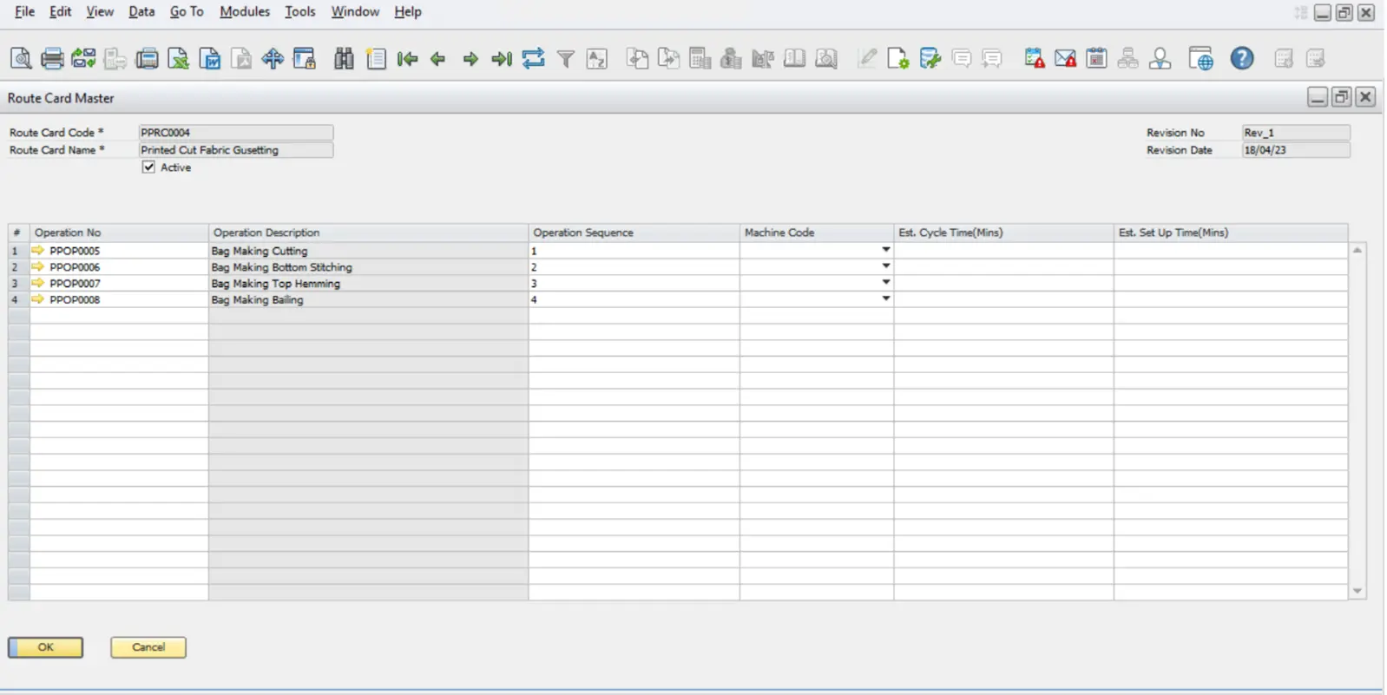
Task: Open Machine Code dropdown for PPOP0005 row
Action: (885, 250)
